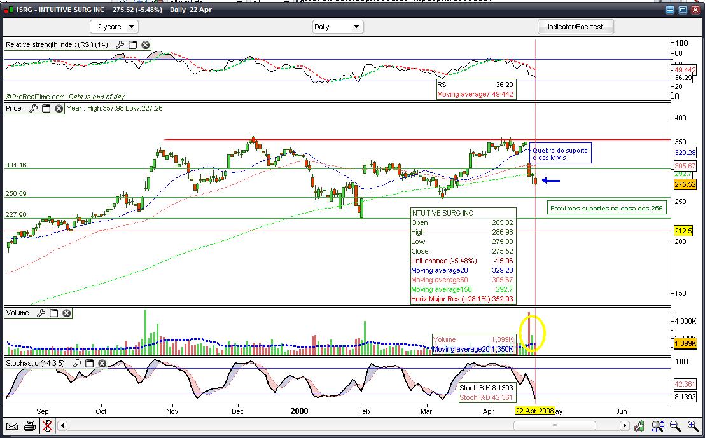Click the Stochastic panel window icon
This screenshot has width=705, height=438.
point(89,363)
